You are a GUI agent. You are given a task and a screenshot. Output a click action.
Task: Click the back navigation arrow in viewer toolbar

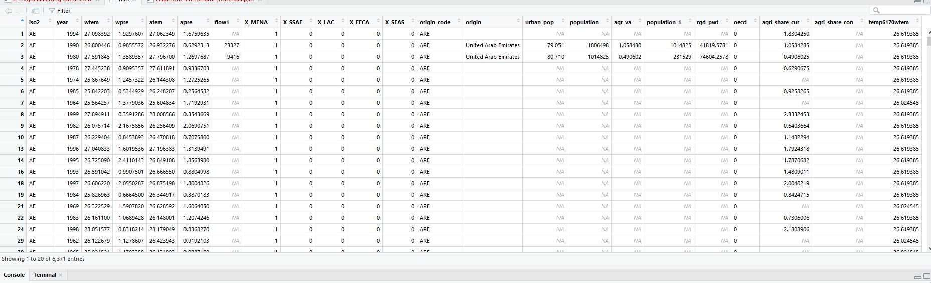click(x=8, y=11)
